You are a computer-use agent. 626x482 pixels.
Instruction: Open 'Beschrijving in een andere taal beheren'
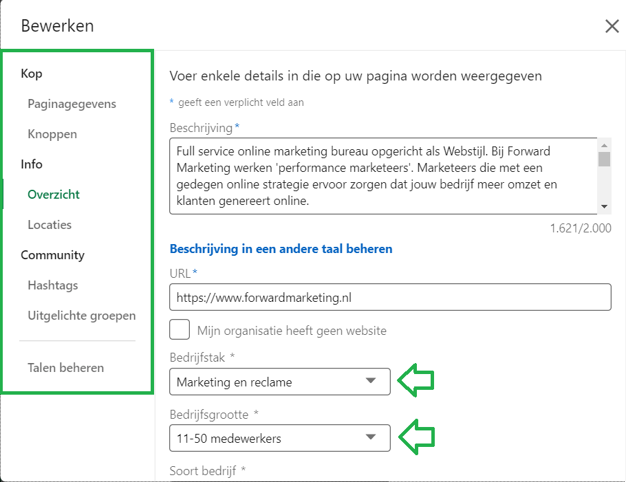click(282, 249)
